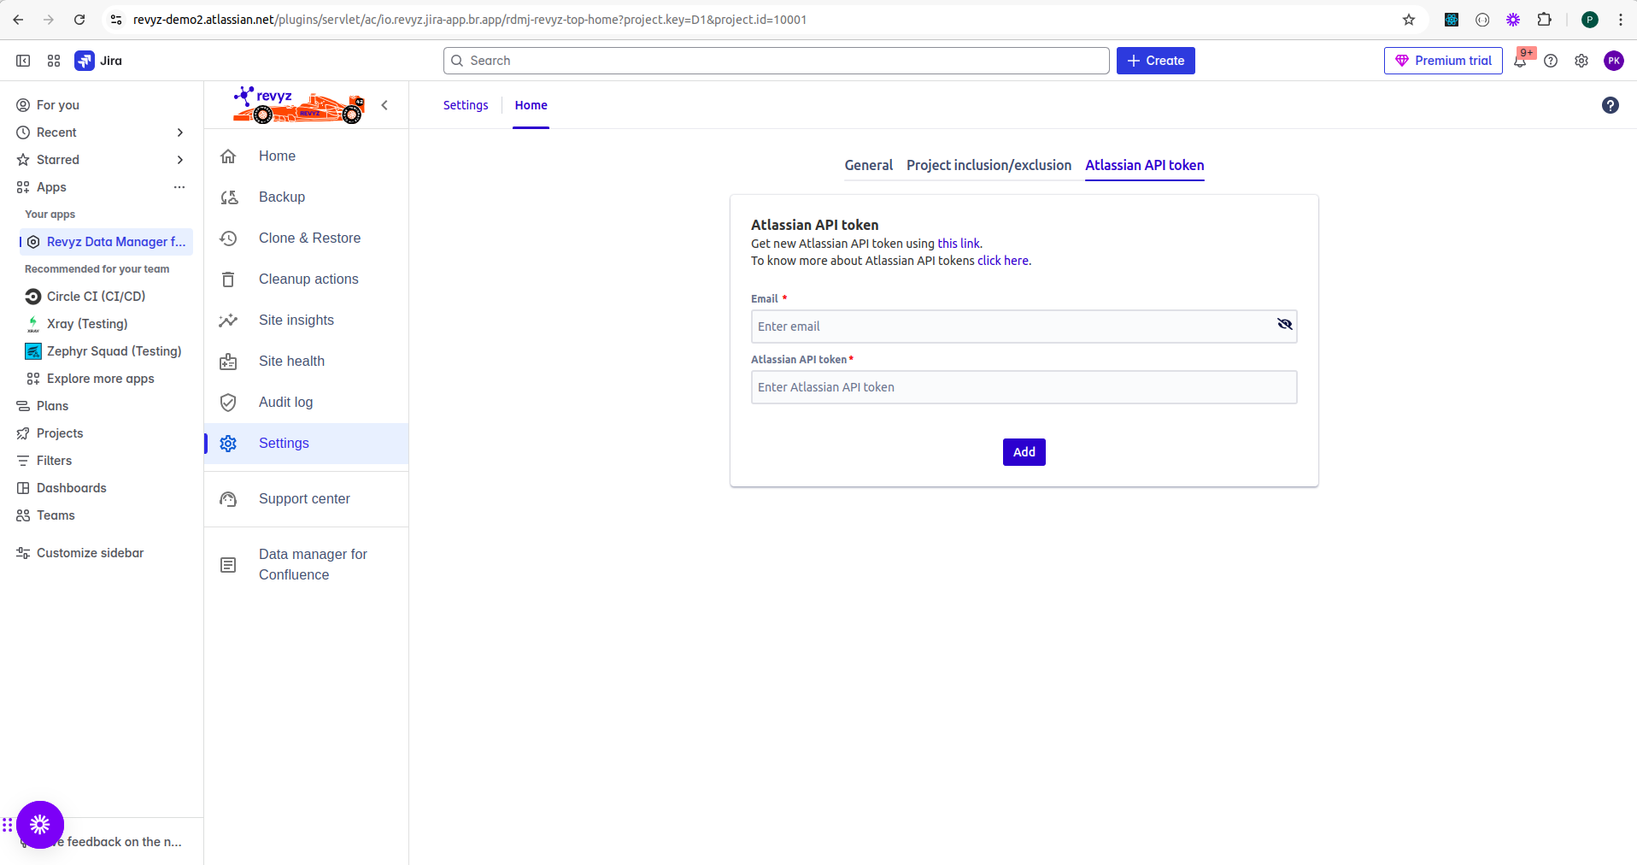Click the Support center headset icon
Screen dimensions: 1637x865
coord(228,499)
